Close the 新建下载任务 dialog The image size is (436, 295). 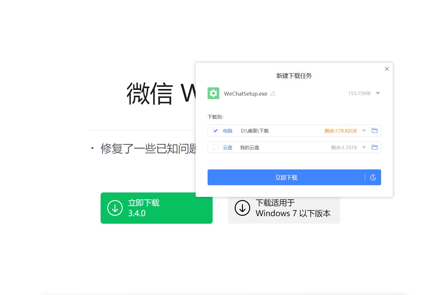pos(387,69)
